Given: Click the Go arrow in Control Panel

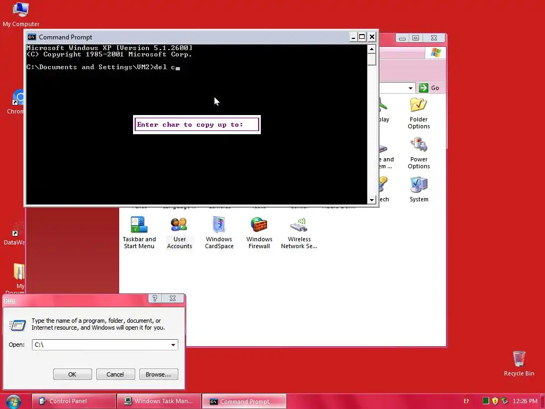Looking at the screenshot, I should click(x=423, y=88).
